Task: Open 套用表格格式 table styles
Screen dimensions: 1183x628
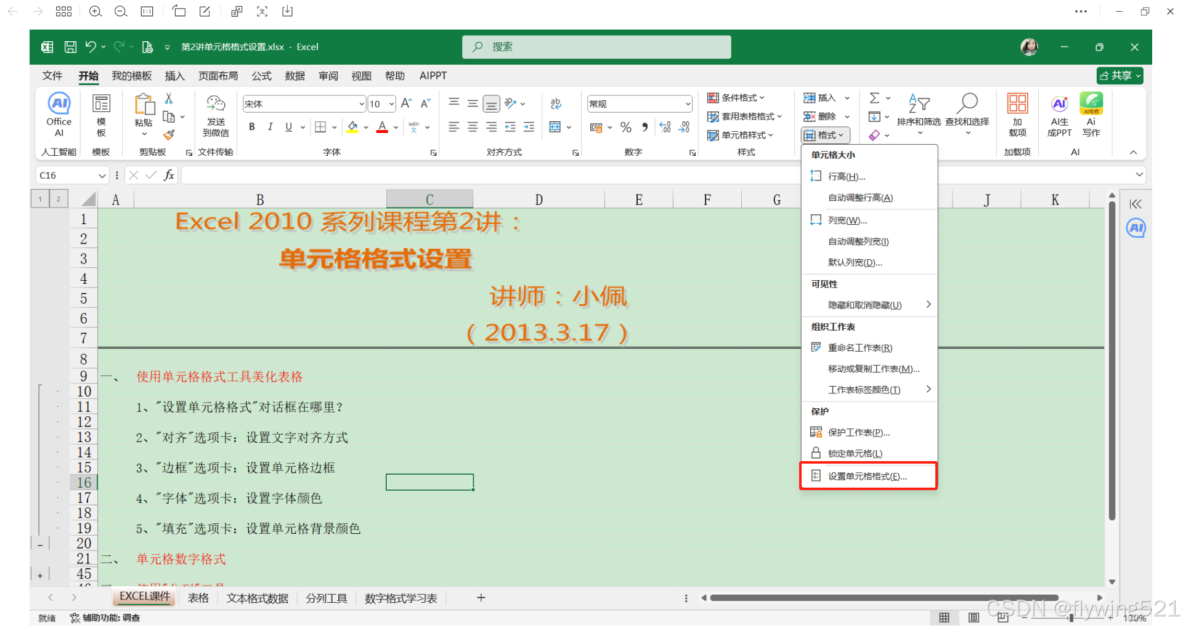Action: (744, 116)
